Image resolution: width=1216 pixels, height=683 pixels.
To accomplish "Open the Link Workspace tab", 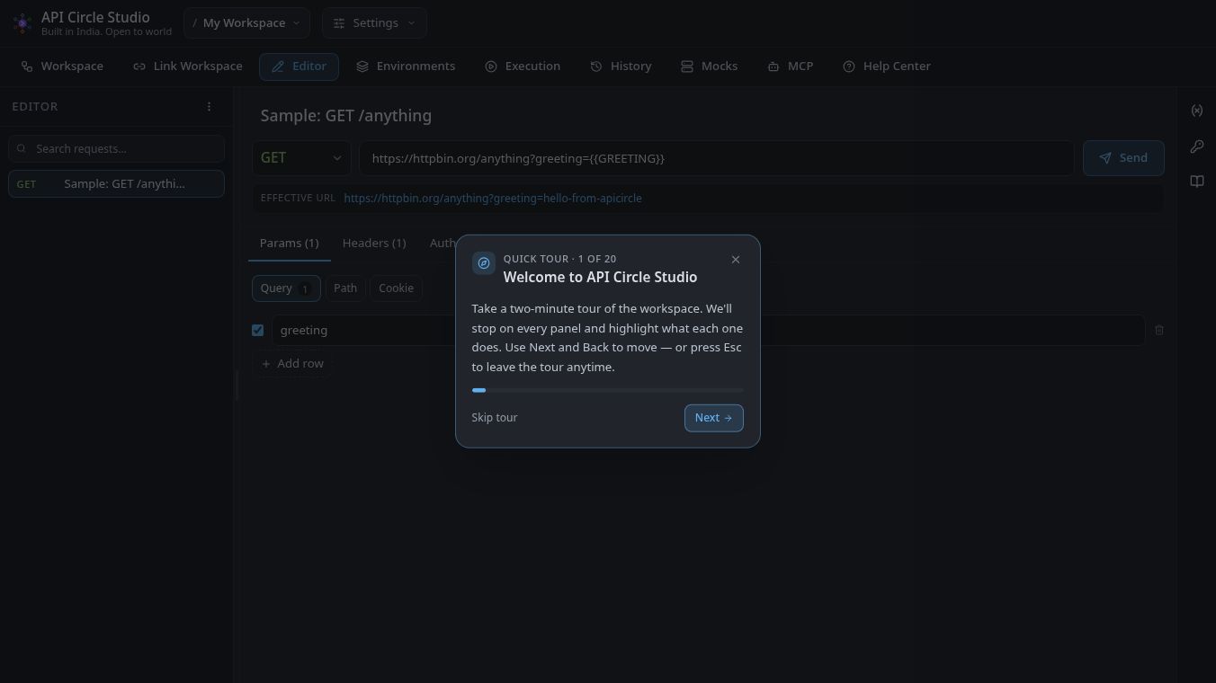I will (x=188, y=67).
